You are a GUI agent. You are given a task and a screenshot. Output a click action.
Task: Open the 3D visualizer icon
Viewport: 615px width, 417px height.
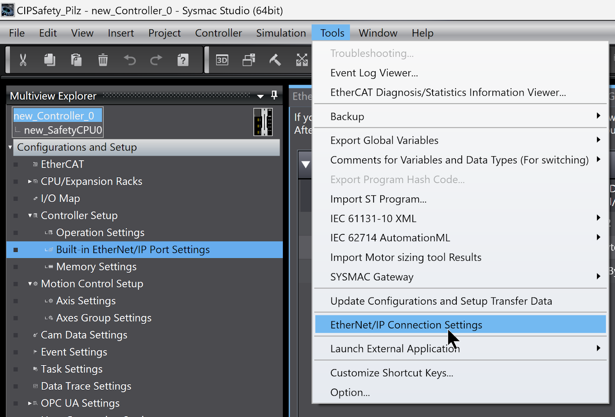[222, 60]
